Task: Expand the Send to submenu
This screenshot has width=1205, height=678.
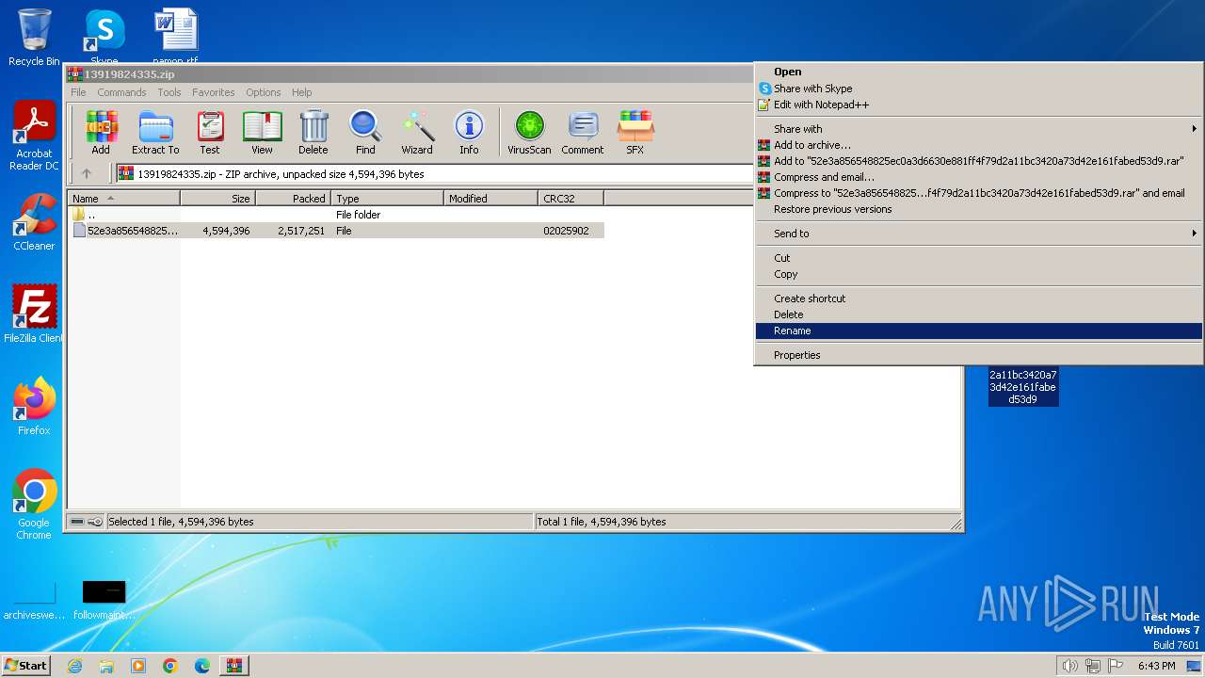Action: pos(979,234)
